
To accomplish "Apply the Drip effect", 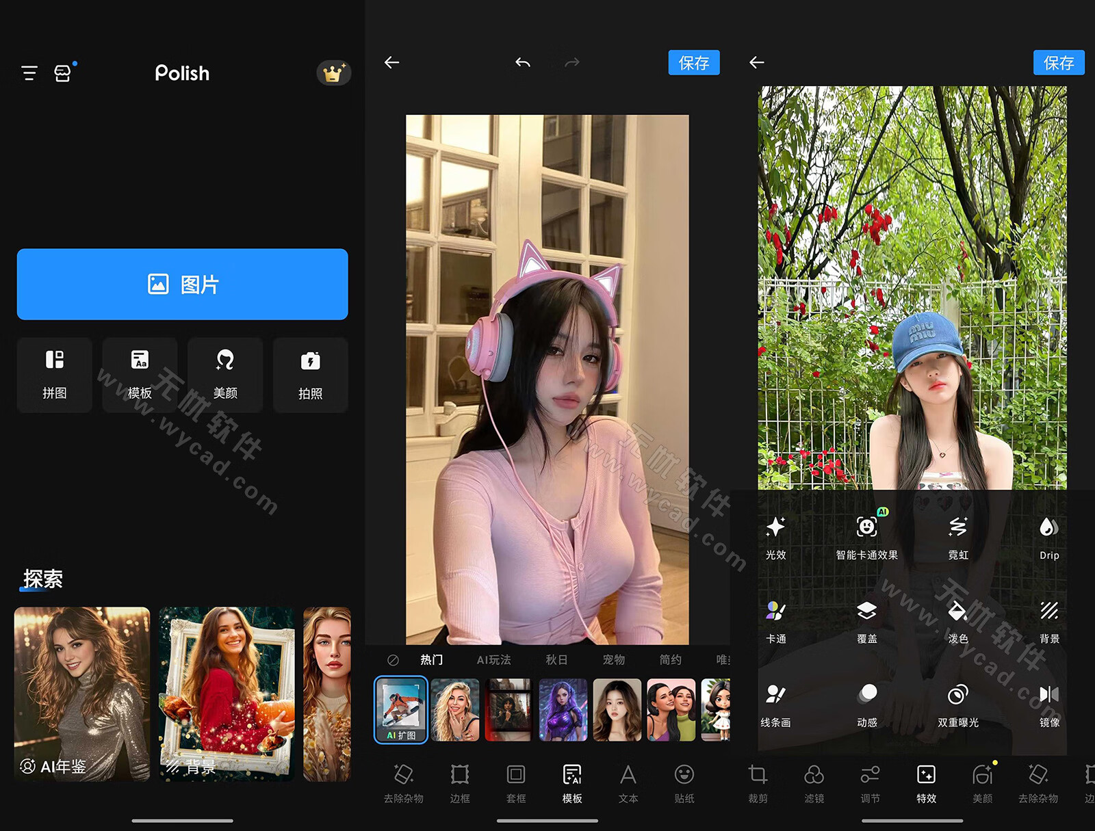I will [x=1048, y=537].
